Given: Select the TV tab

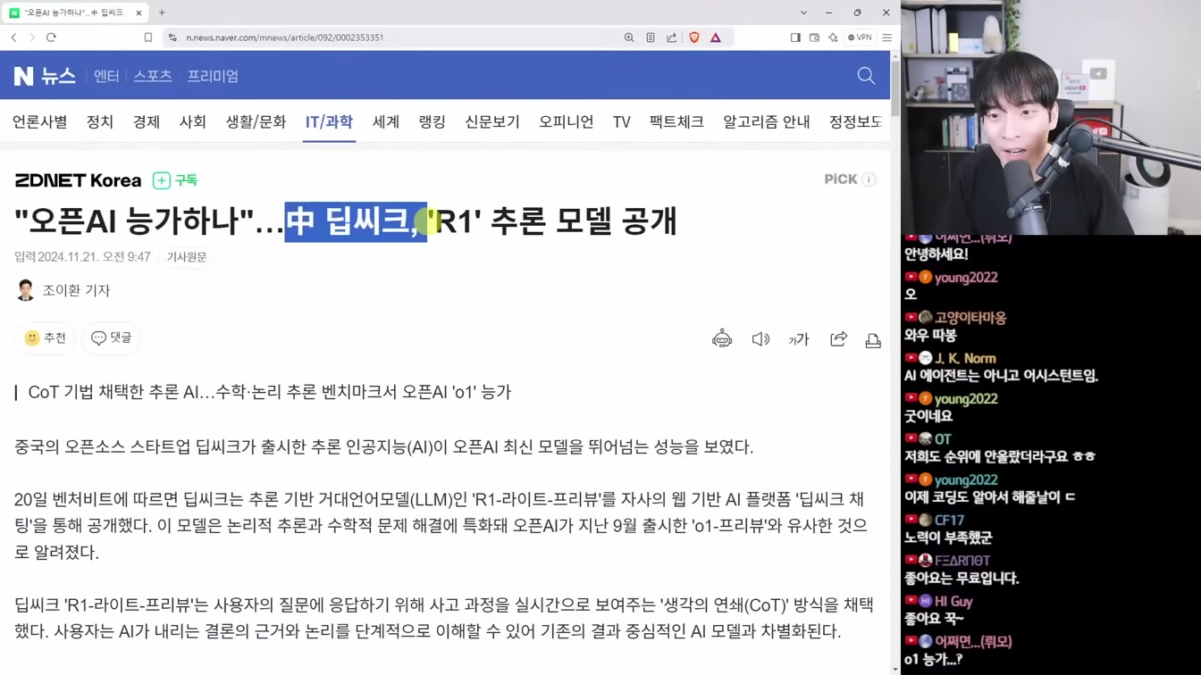Looking at the screenshot, I should (622, 121).
